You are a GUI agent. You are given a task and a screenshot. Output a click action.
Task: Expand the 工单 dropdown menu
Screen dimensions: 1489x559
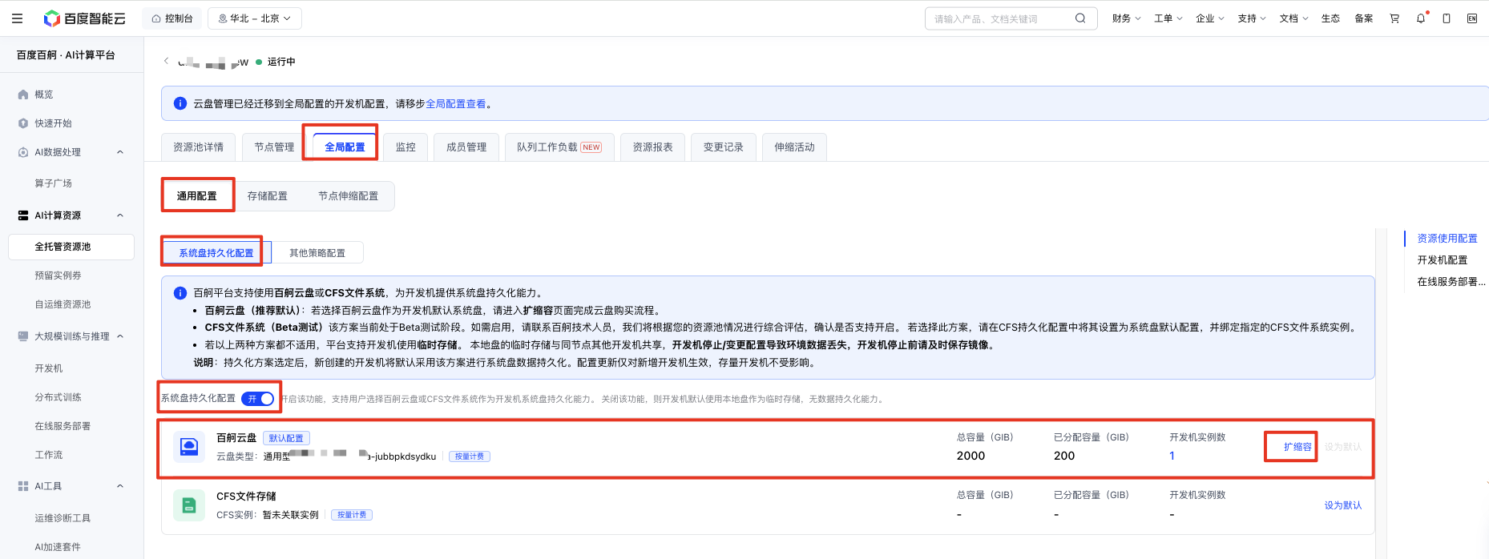pyautogui.click(x=1168, y=18)
